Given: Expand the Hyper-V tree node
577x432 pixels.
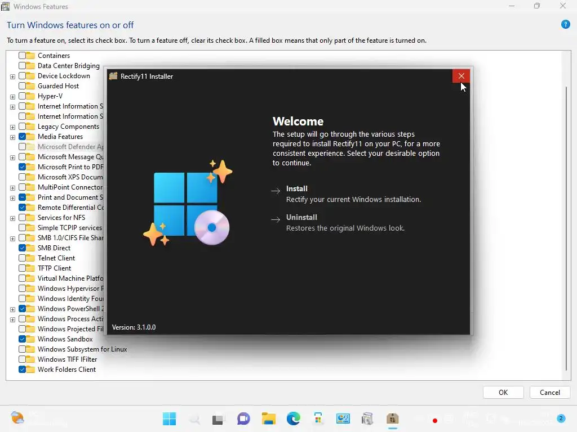Looking at the screenshot, I should [12, 97].
